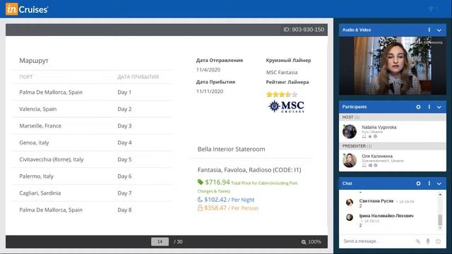Click Оля Калинкина's Windows OS icon
The width and height of the screenshot is (452, 254).
[370, 166]
